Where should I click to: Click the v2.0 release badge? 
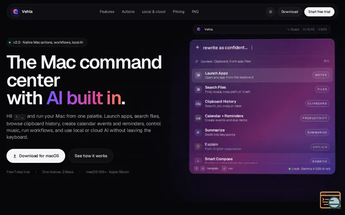(x=47, y=42)
